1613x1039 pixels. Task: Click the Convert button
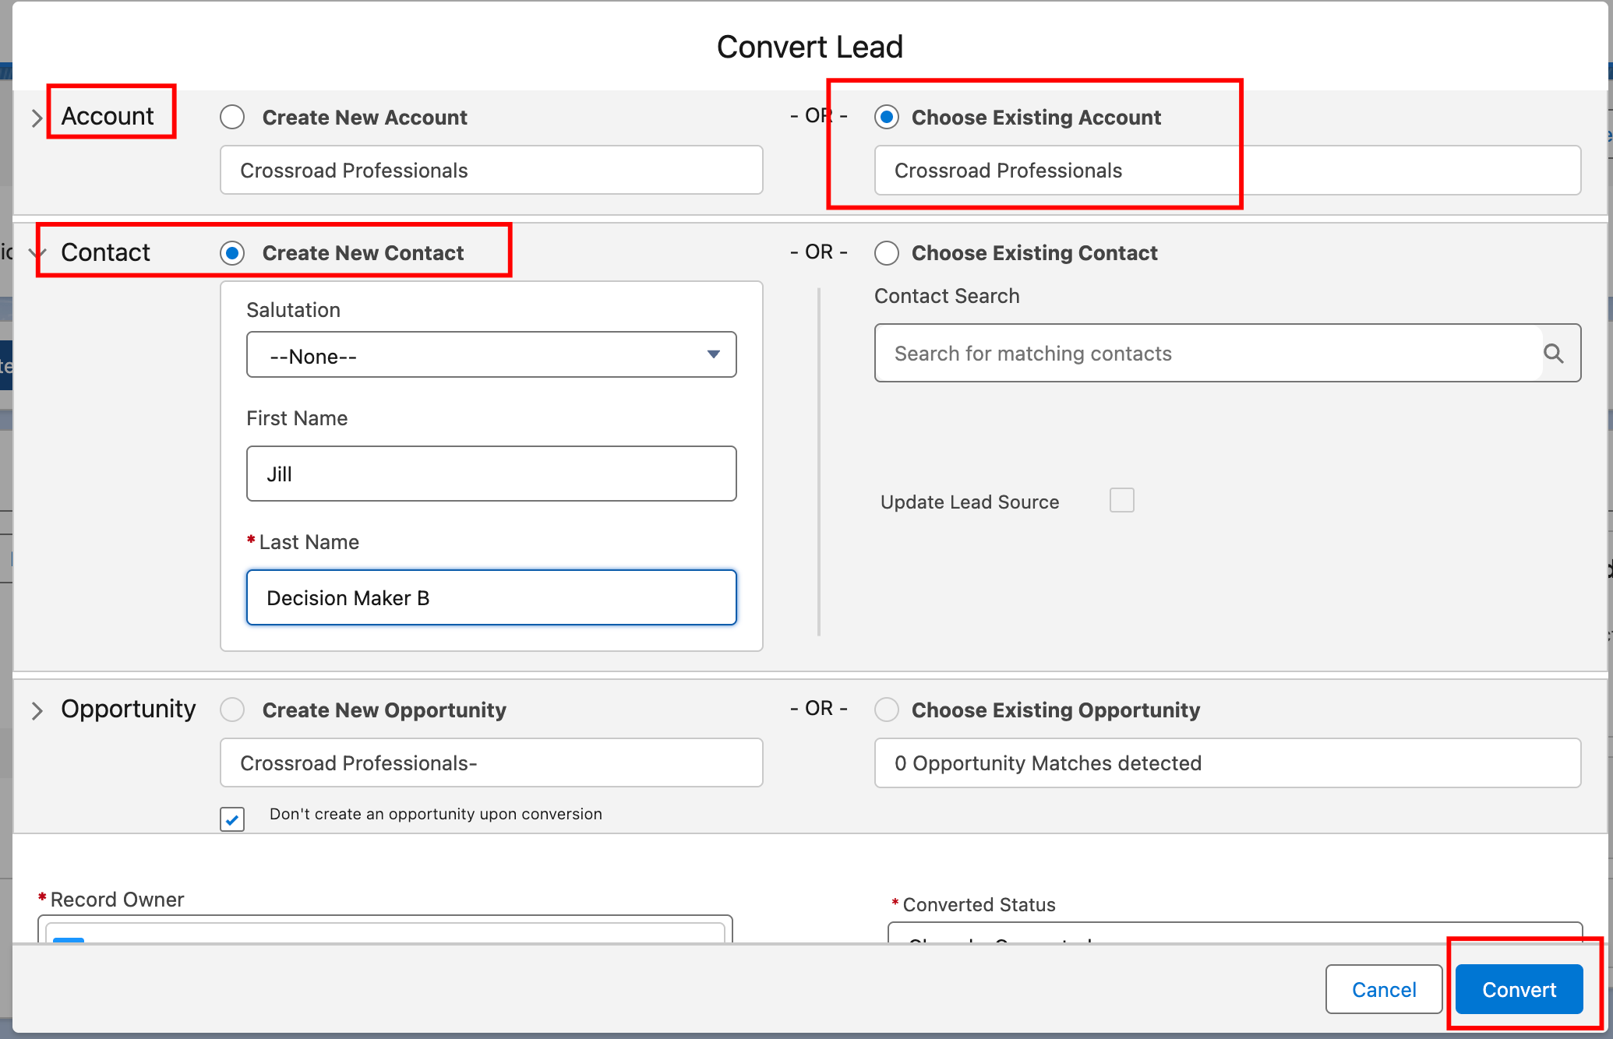(x=1519, y=989)
